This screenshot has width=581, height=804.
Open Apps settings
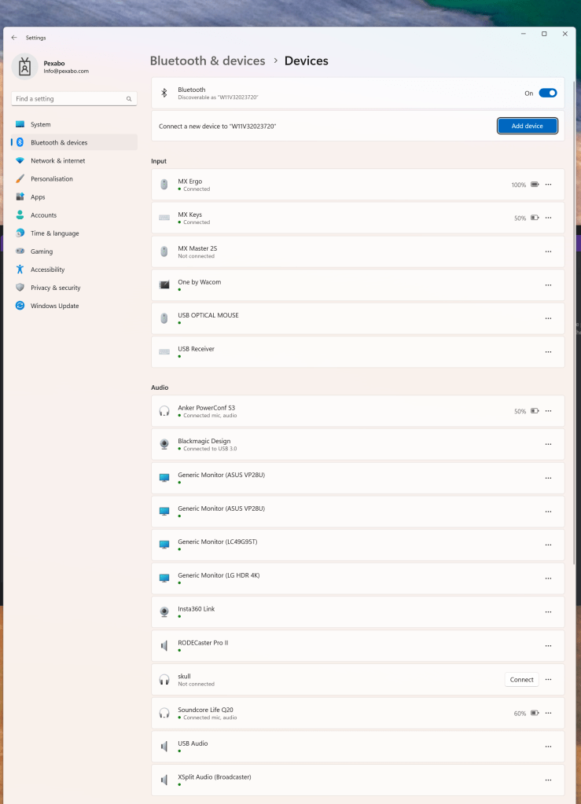tap(74, 197)
